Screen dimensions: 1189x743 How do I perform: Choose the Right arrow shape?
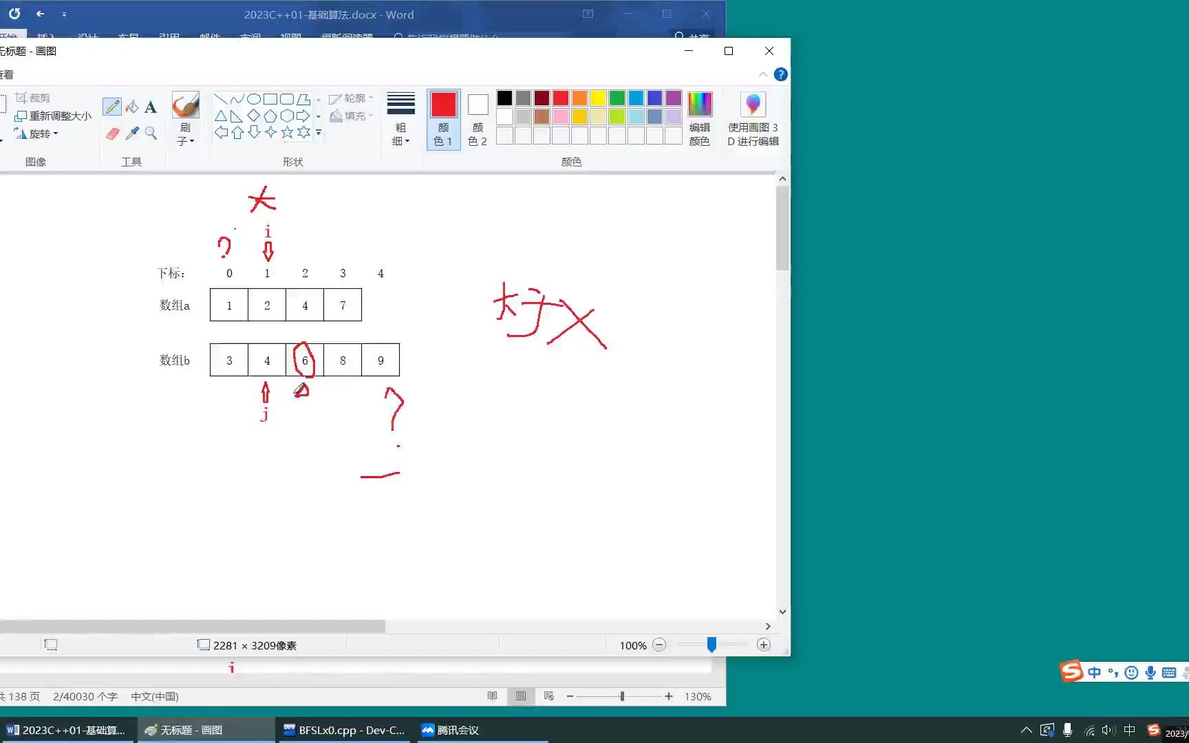coord(303,116)
